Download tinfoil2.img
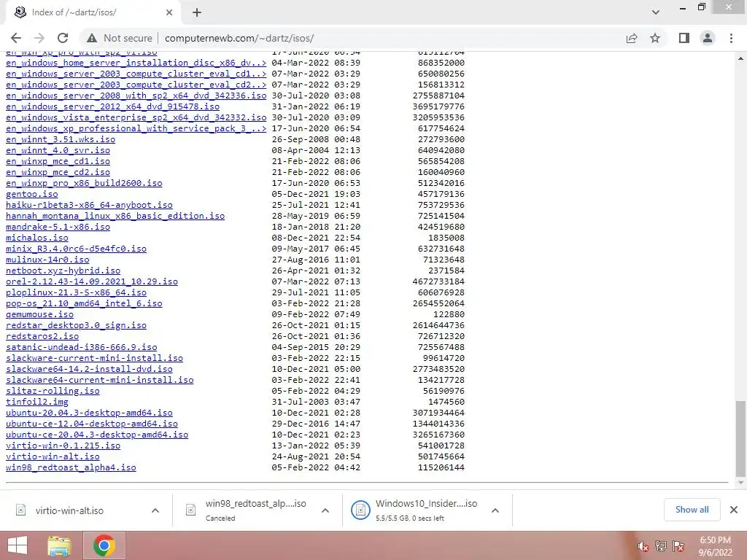 tap(37, 402)
